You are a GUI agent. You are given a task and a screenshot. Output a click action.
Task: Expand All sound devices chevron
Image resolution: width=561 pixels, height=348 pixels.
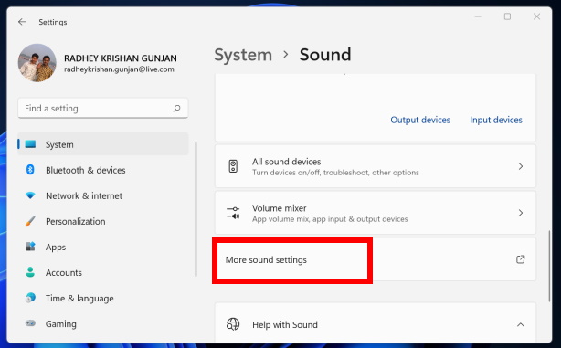[x=521, y=166]
